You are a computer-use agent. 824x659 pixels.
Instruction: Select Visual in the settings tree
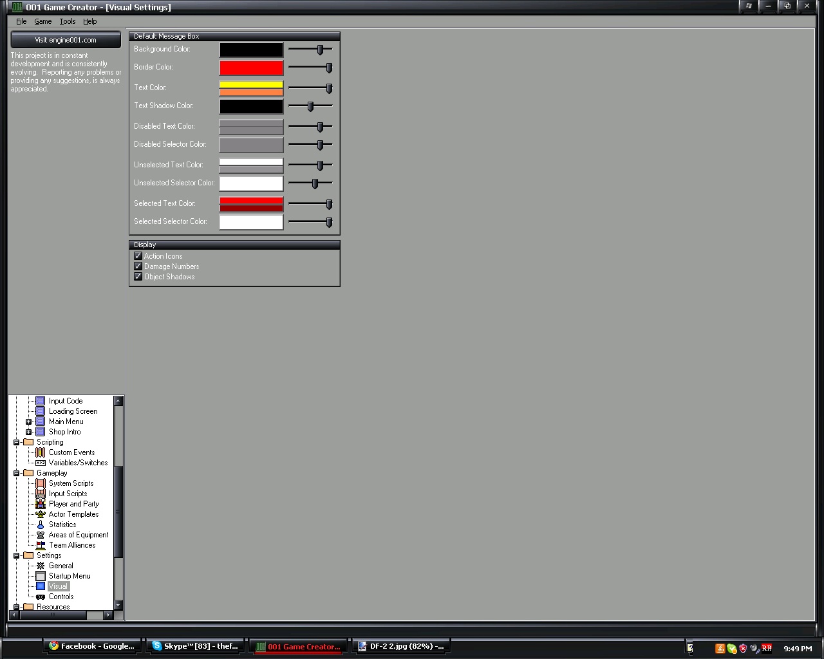click(58, 586)
